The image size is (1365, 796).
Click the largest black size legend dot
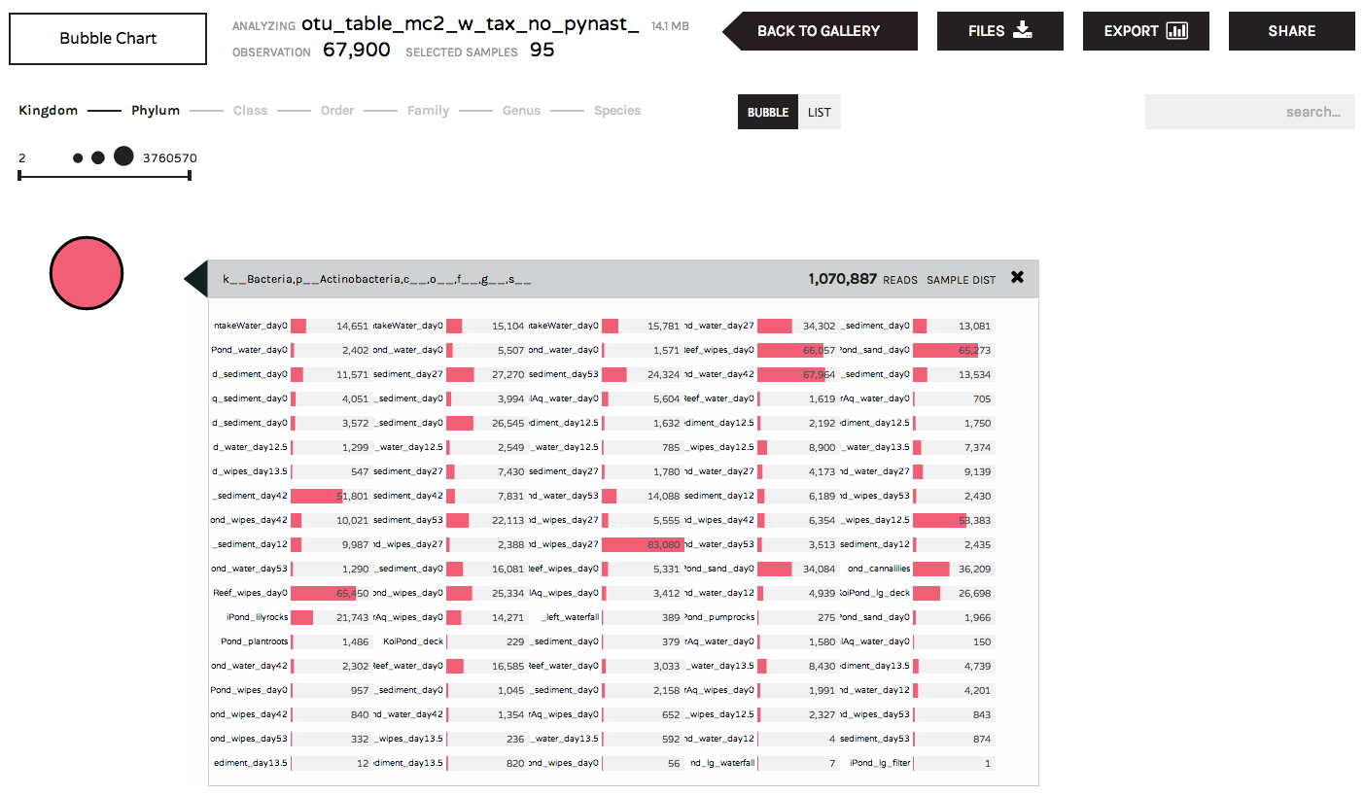pos(123,156)
